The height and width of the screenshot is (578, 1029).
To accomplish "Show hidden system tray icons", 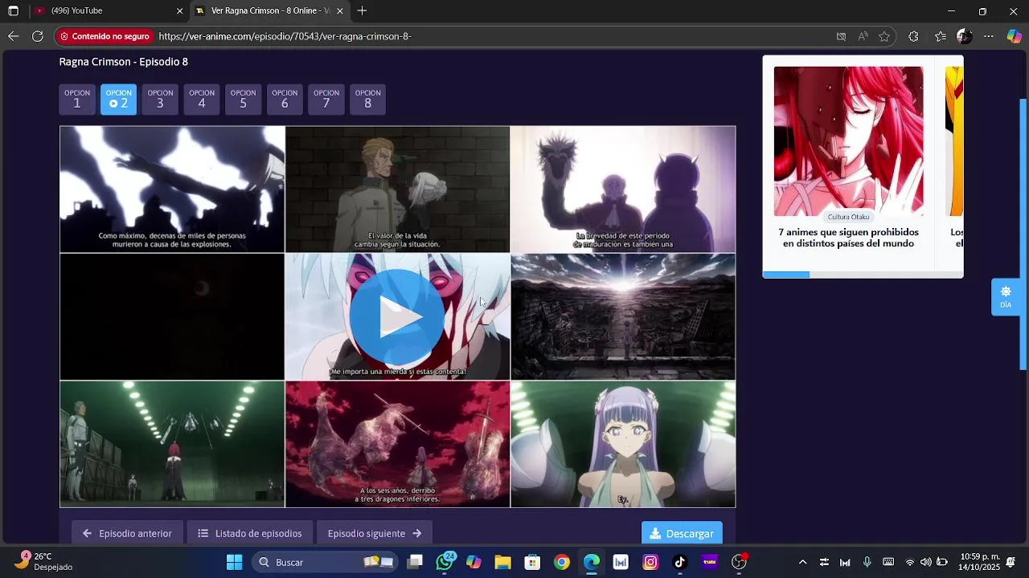I will click(802, 562).
